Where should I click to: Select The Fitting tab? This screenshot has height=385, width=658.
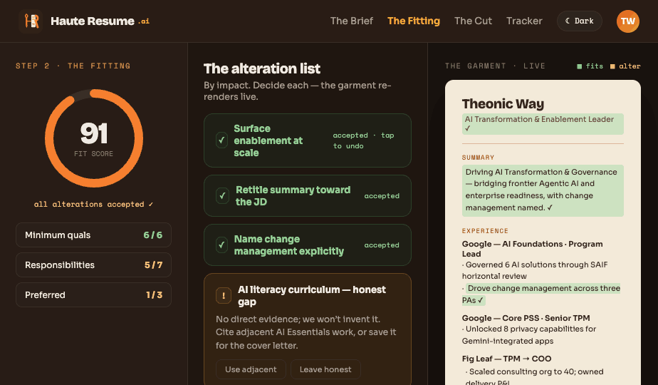coord(414,21)
